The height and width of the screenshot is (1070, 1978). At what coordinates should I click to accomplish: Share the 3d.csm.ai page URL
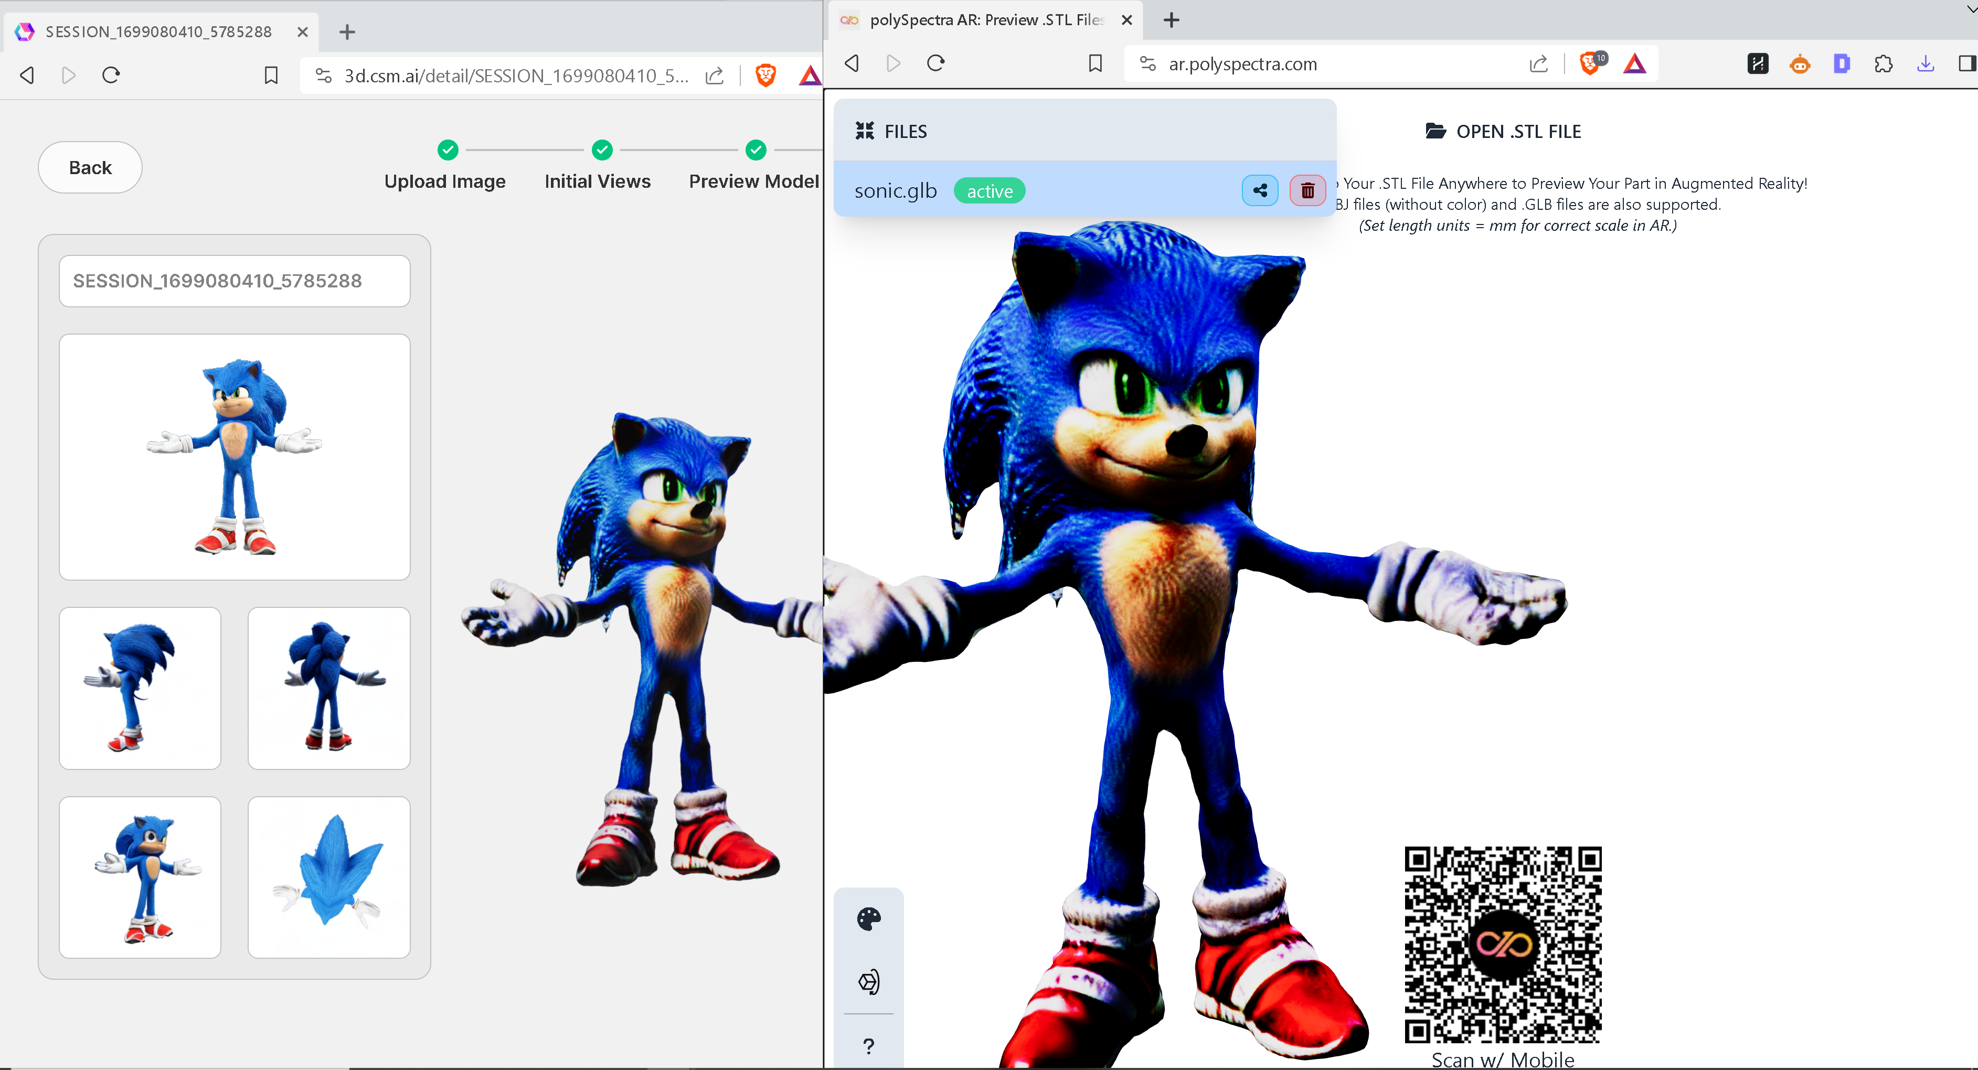[x=715, y=75]
